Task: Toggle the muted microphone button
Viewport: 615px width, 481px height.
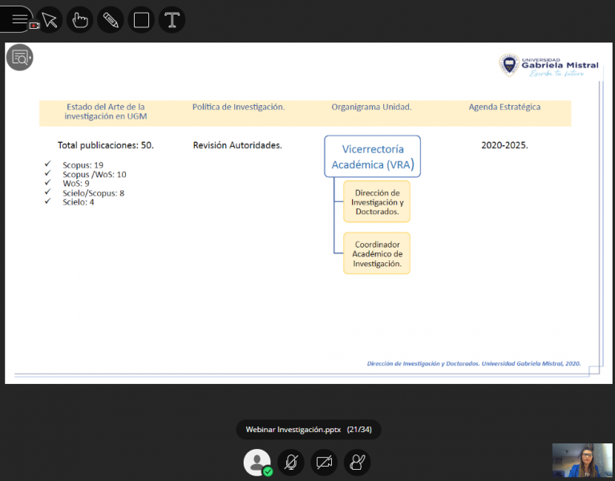Action: pyautogui.click(x=290, y=463)
